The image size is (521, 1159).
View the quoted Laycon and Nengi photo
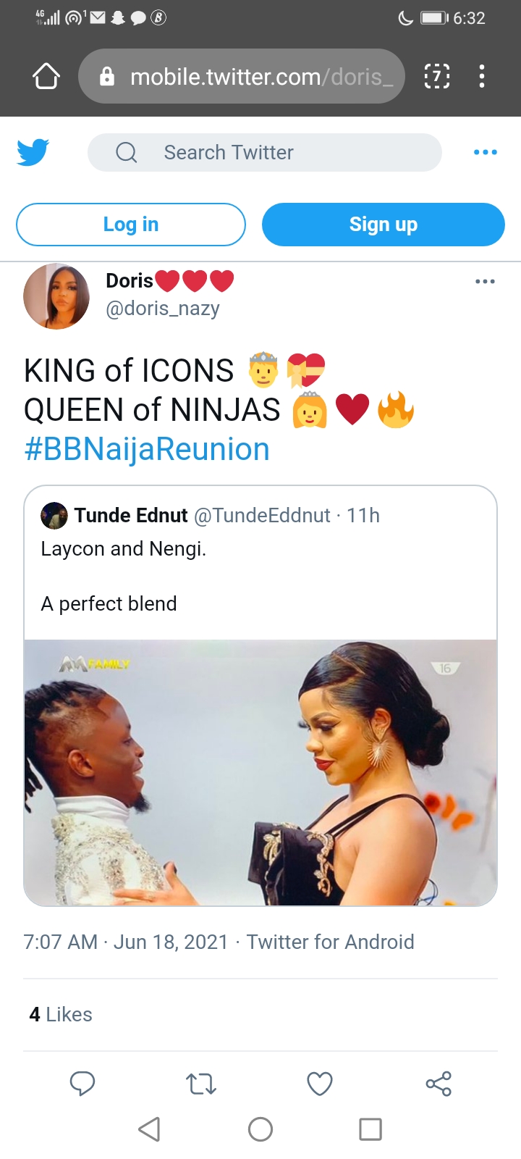[260, 772]
